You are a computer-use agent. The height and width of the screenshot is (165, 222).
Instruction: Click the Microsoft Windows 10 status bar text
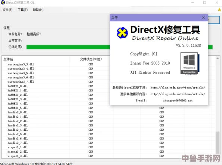point(36,164)
